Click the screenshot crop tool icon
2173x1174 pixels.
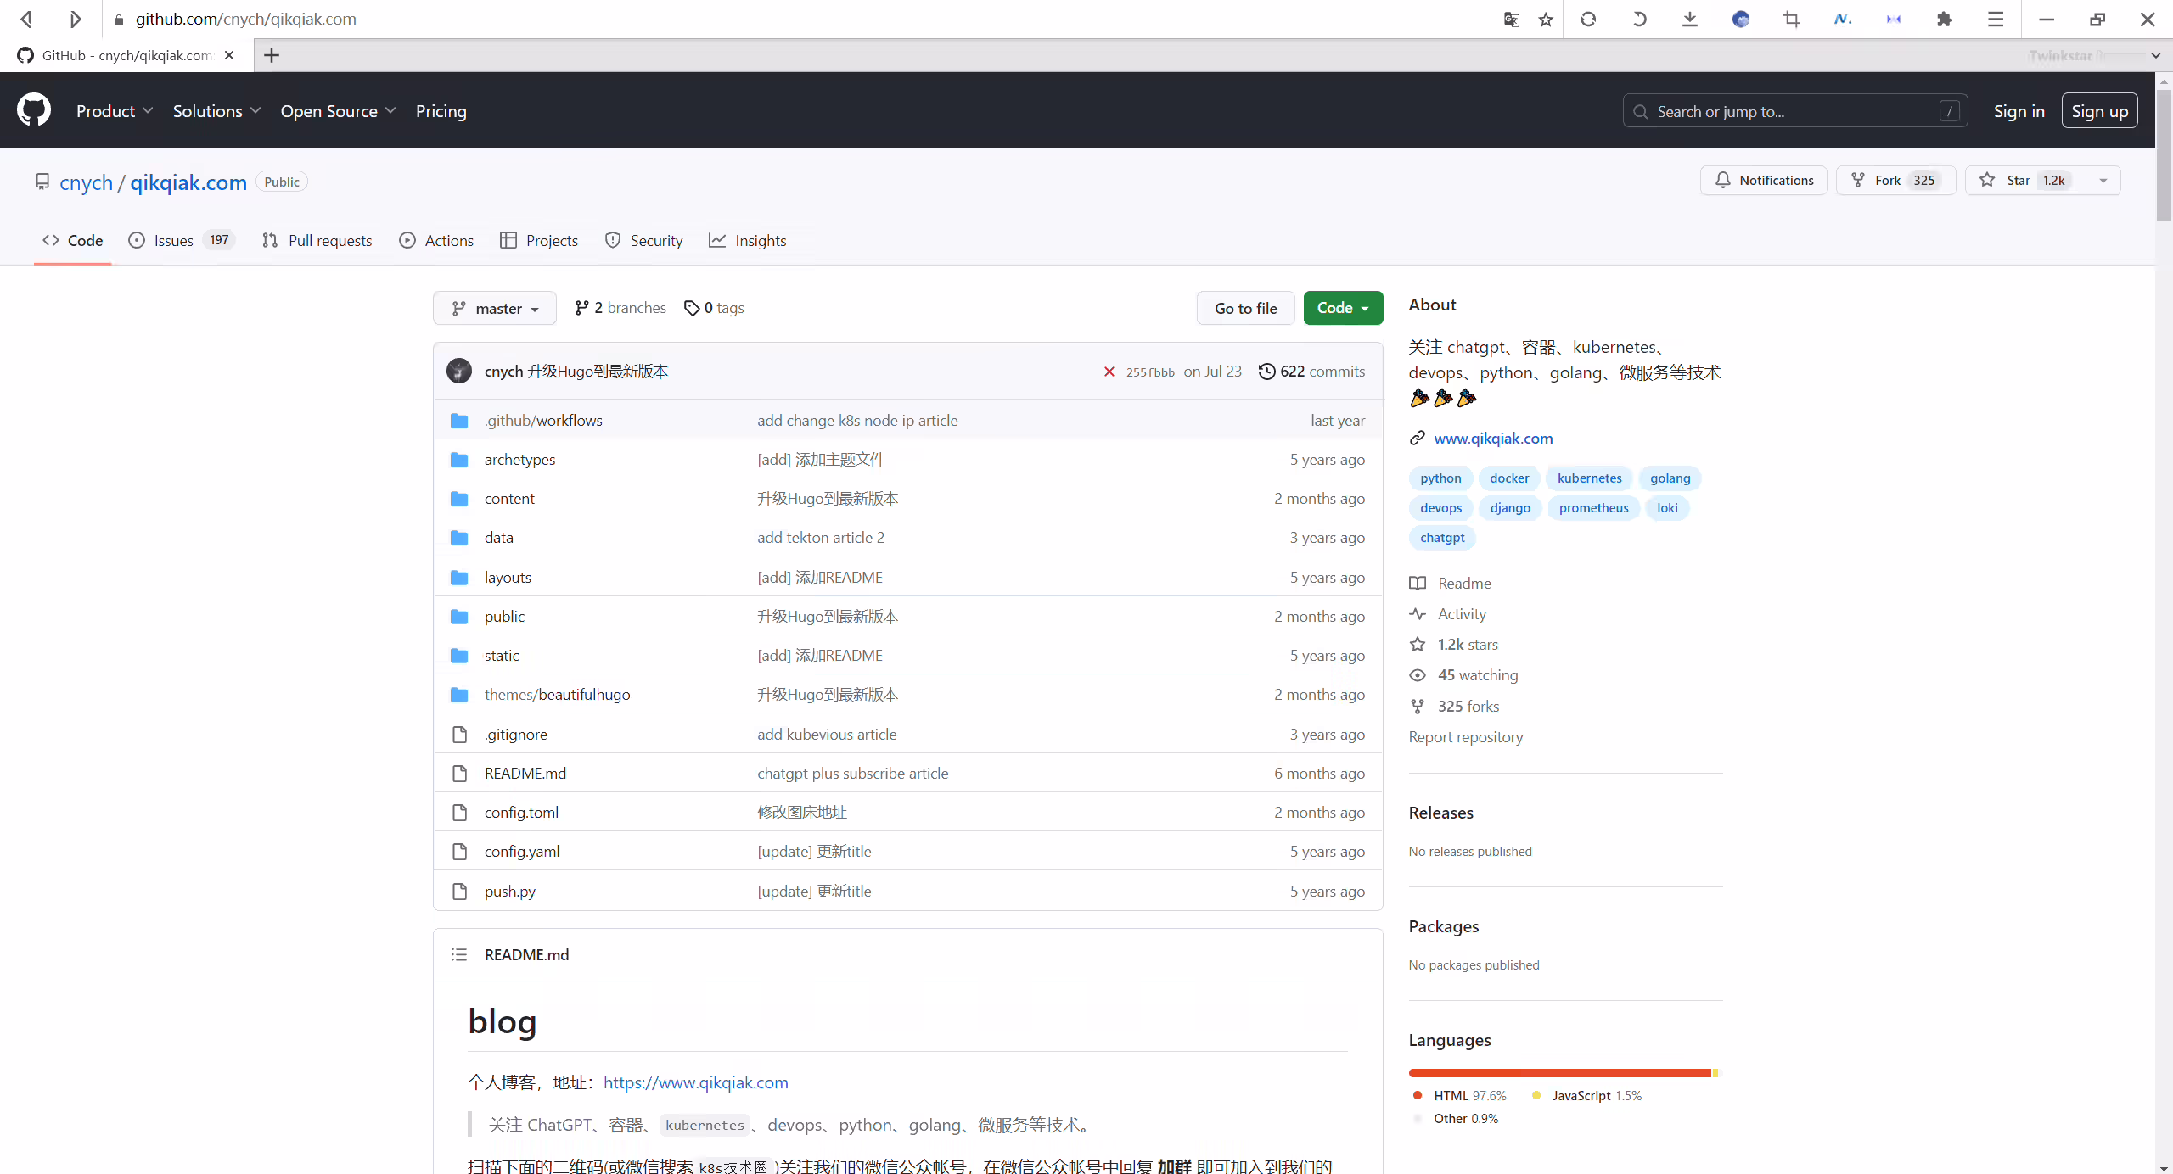pos(1792,19)
